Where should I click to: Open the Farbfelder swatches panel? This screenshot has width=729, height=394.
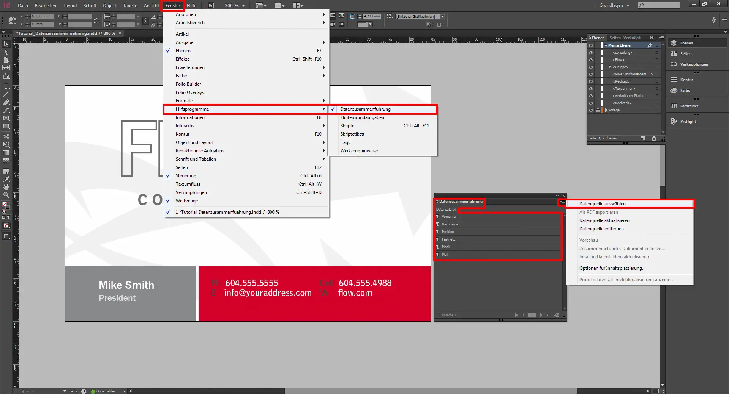point(674,106)
